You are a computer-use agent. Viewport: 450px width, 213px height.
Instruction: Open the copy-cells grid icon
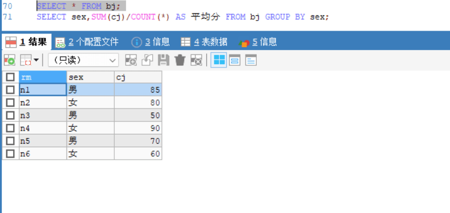point(26,60)
